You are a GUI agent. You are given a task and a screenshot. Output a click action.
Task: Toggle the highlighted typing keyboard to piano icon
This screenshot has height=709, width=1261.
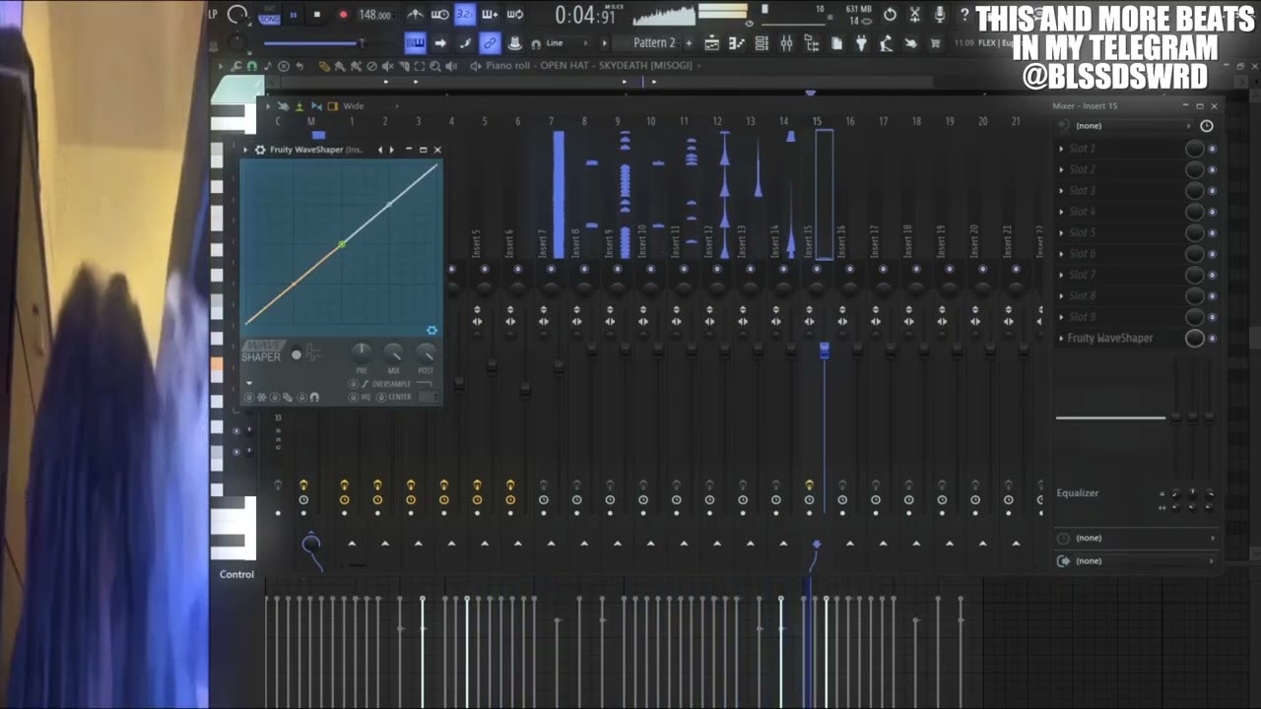click(x=415, y=43)
